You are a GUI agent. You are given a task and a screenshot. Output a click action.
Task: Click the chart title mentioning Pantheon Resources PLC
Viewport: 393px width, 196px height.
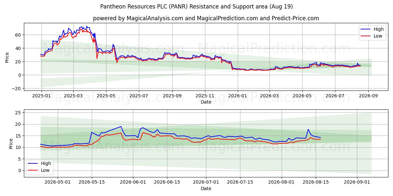point(196,7)
